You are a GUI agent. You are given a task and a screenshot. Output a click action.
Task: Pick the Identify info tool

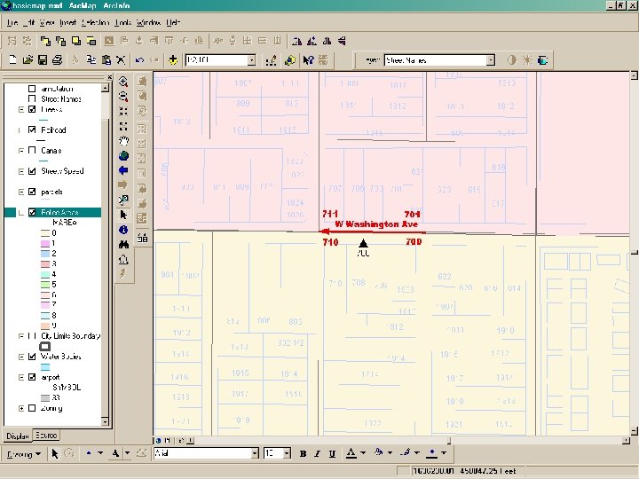coord(123,230)
